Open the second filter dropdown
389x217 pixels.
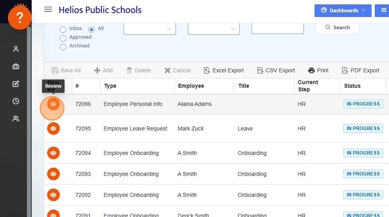point(214,28)
